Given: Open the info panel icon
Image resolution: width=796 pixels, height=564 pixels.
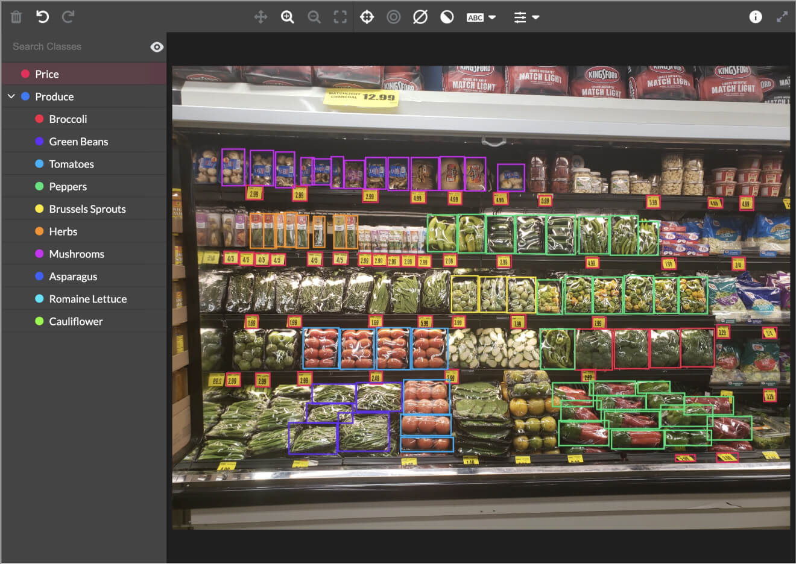Looking at the screenshot, I should (755, 17).
